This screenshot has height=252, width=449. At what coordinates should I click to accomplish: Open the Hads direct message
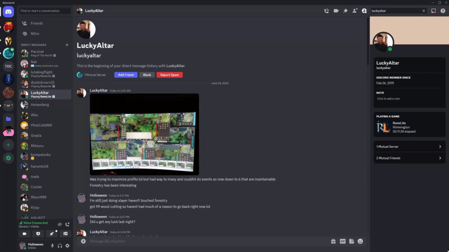tap(45, 177)
